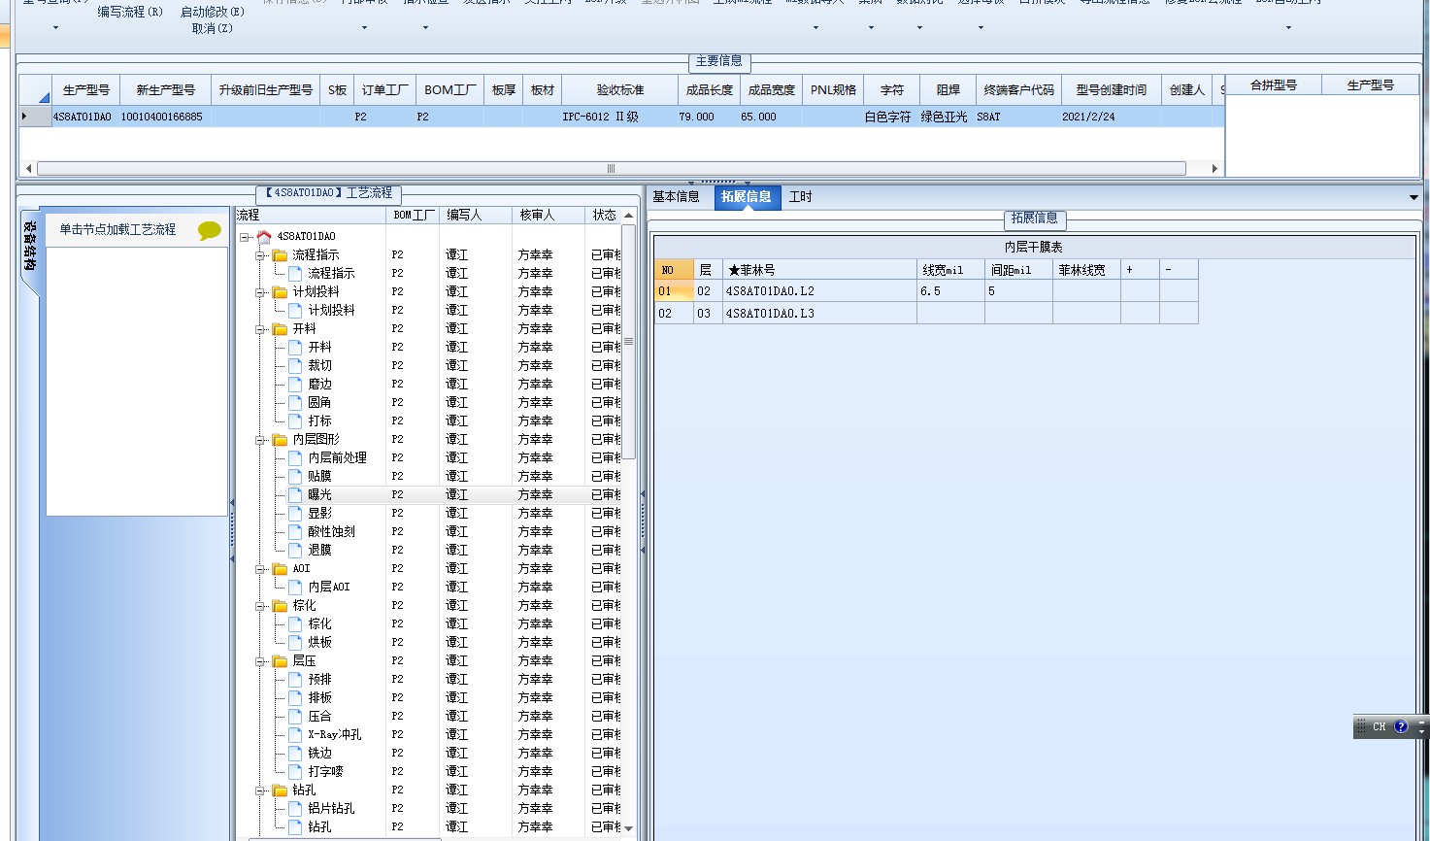Open the 工时 tab
The image size is (1430, 841).
[x=801, y=197]
